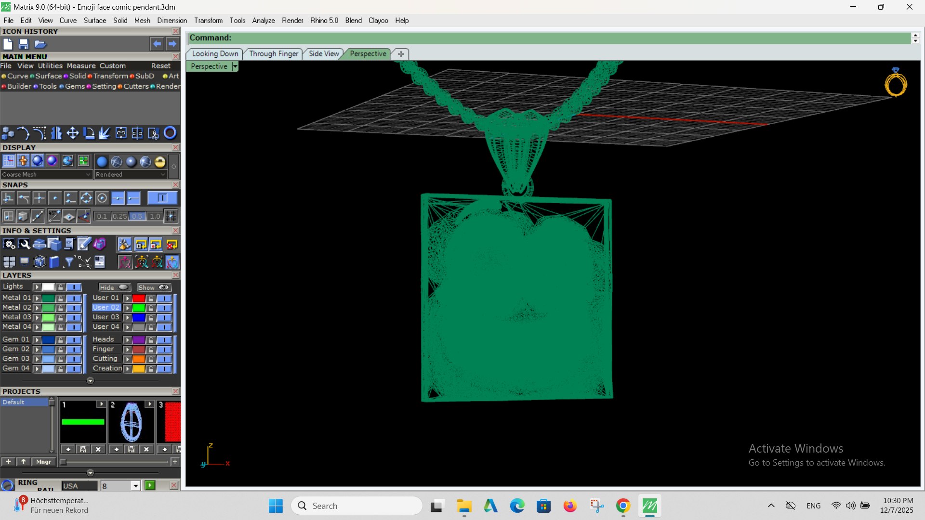925x520 pixels.
Task: Click the orange Cutting layer color swatch
Action: (139, 359)
